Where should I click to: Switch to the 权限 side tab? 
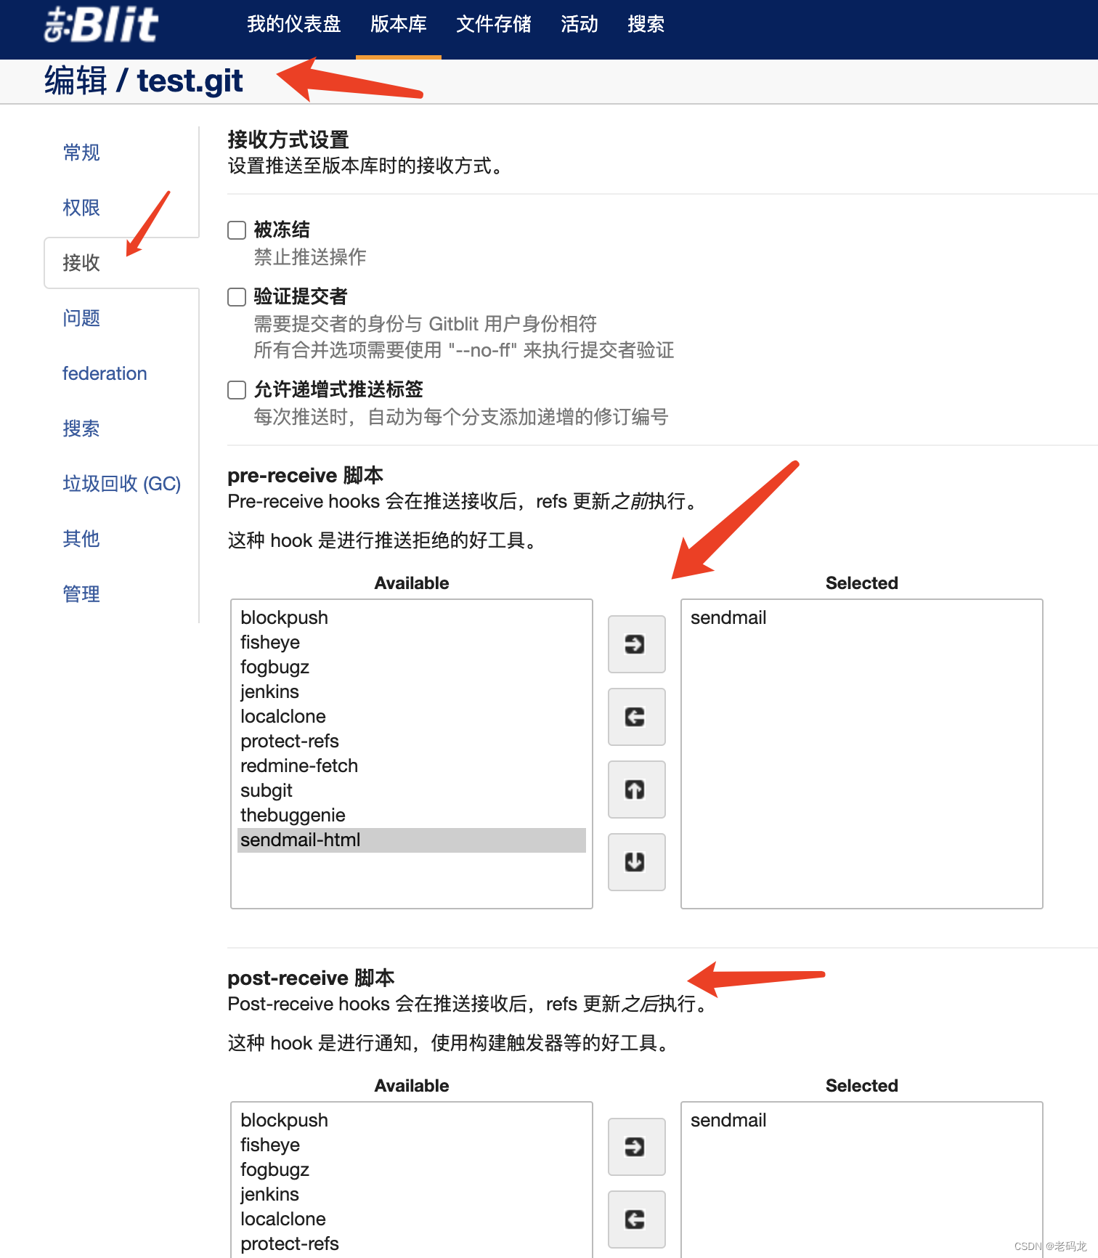[81, 208]
